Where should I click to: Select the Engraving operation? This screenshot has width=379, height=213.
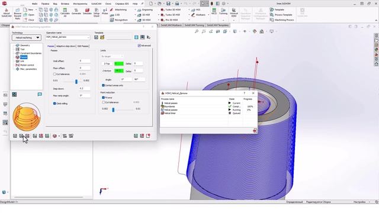(x=145, y=9)
